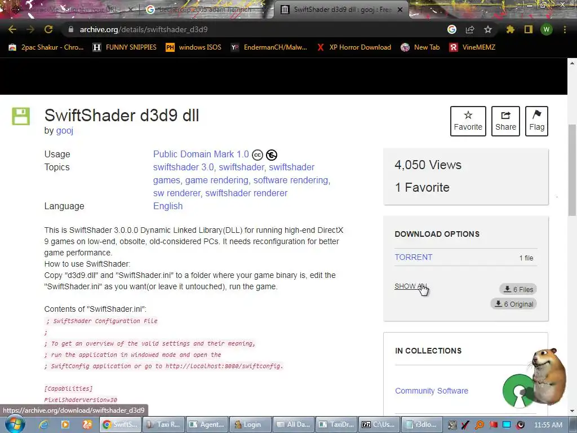Click the 11:55 AM taskbar clock
Screen dimensions: 577x433
coord(548,425)
